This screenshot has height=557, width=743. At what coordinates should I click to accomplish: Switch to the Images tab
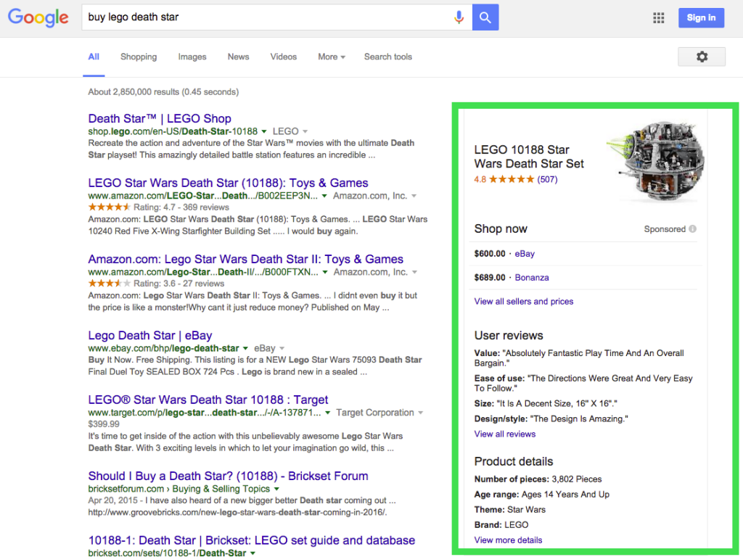point(192,57)
